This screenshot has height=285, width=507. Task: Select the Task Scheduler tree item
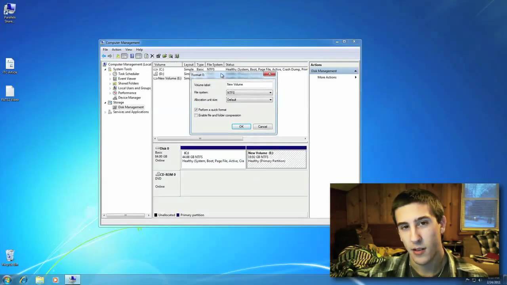128,74
